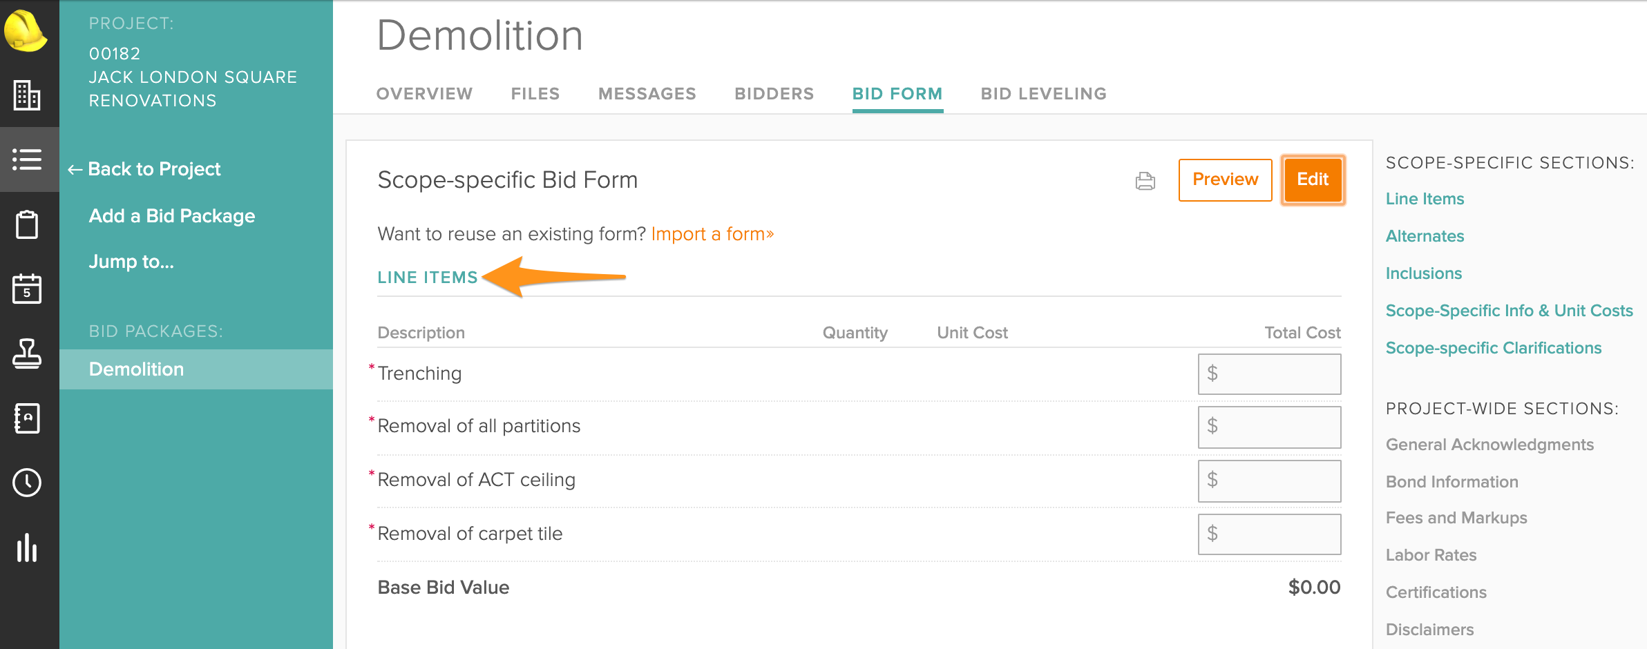Viewport: 1647px width, 649px height.
Task: Click the stamp icon in sidebar
Action: 27,353
